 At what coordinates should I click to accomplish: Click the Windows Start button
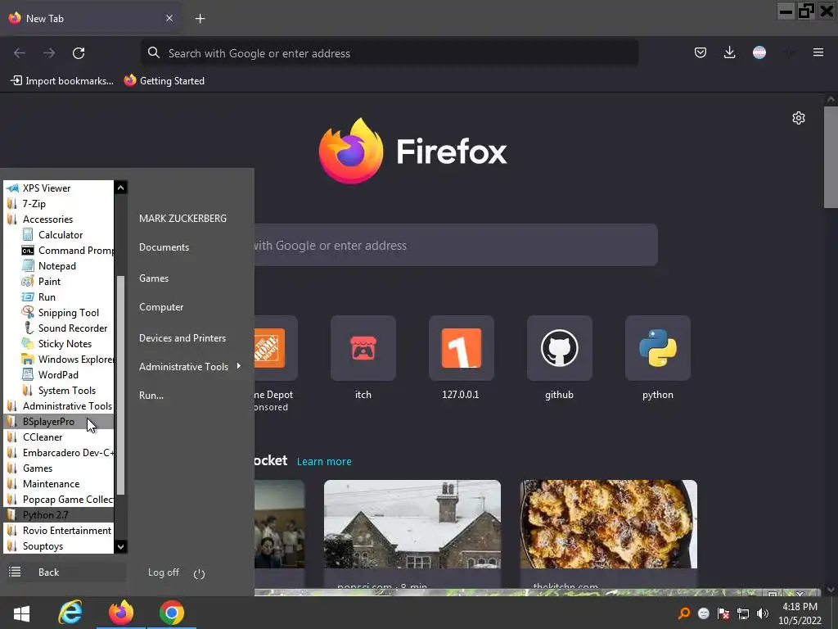[x=21, y=613]
